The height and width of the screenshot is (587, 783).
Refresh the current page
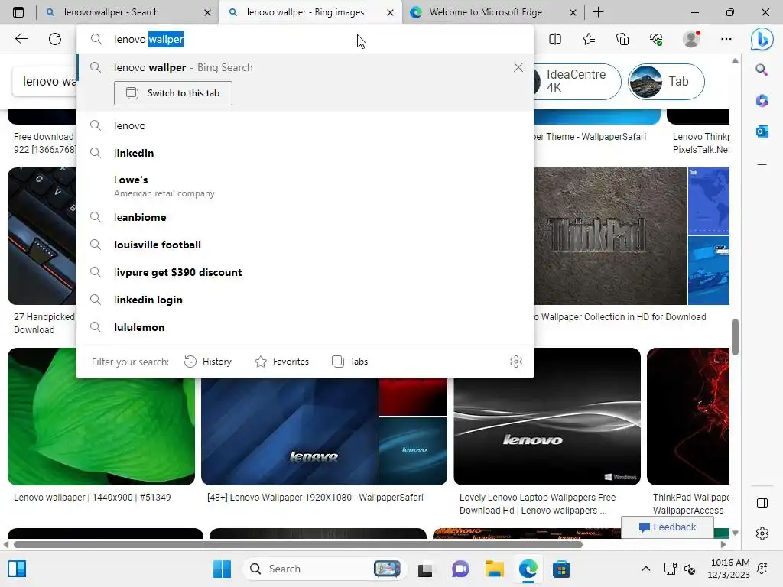55,39
